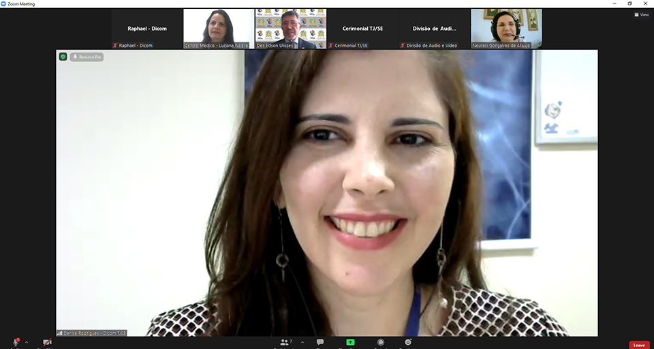Open the Reactions icon

(408, 342)
